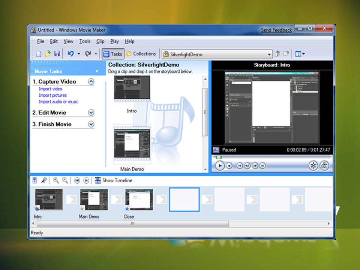Viewport: 360px width, 270px height.
Task: Click the Set Audio Levels icon
Action: pyautogui.click(x=34, y=180)
